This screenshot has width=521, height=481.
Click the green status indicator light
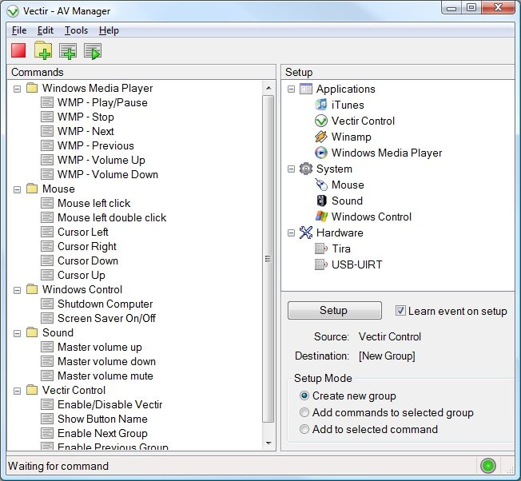click(487, 466)
